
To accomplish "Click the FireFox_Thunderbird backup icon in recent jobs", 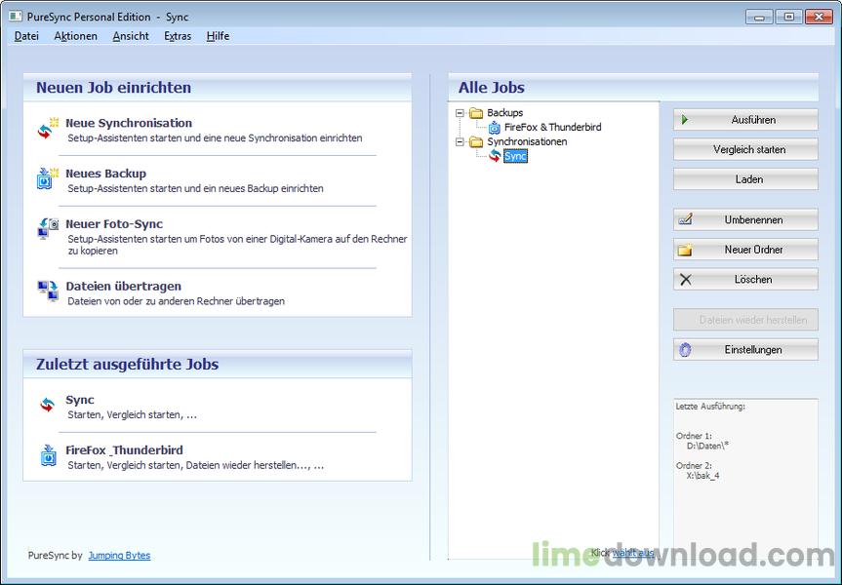I will coord(48,456).
